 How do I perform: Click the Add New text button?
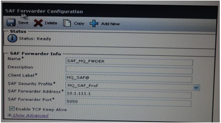coord(111,24)
